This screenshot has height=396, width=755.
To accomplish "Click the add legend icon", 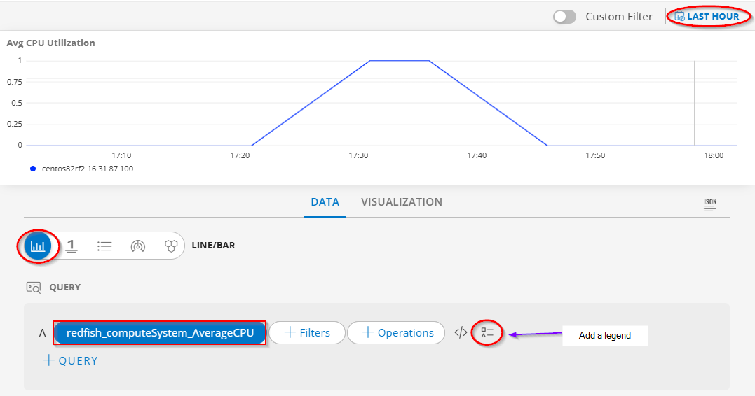I will point(487,332).
